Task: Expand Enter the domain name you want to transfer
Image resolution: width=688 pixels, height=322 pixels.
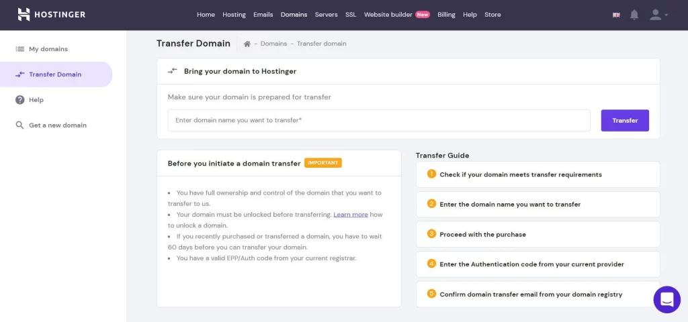Action: tap(538, 204)
